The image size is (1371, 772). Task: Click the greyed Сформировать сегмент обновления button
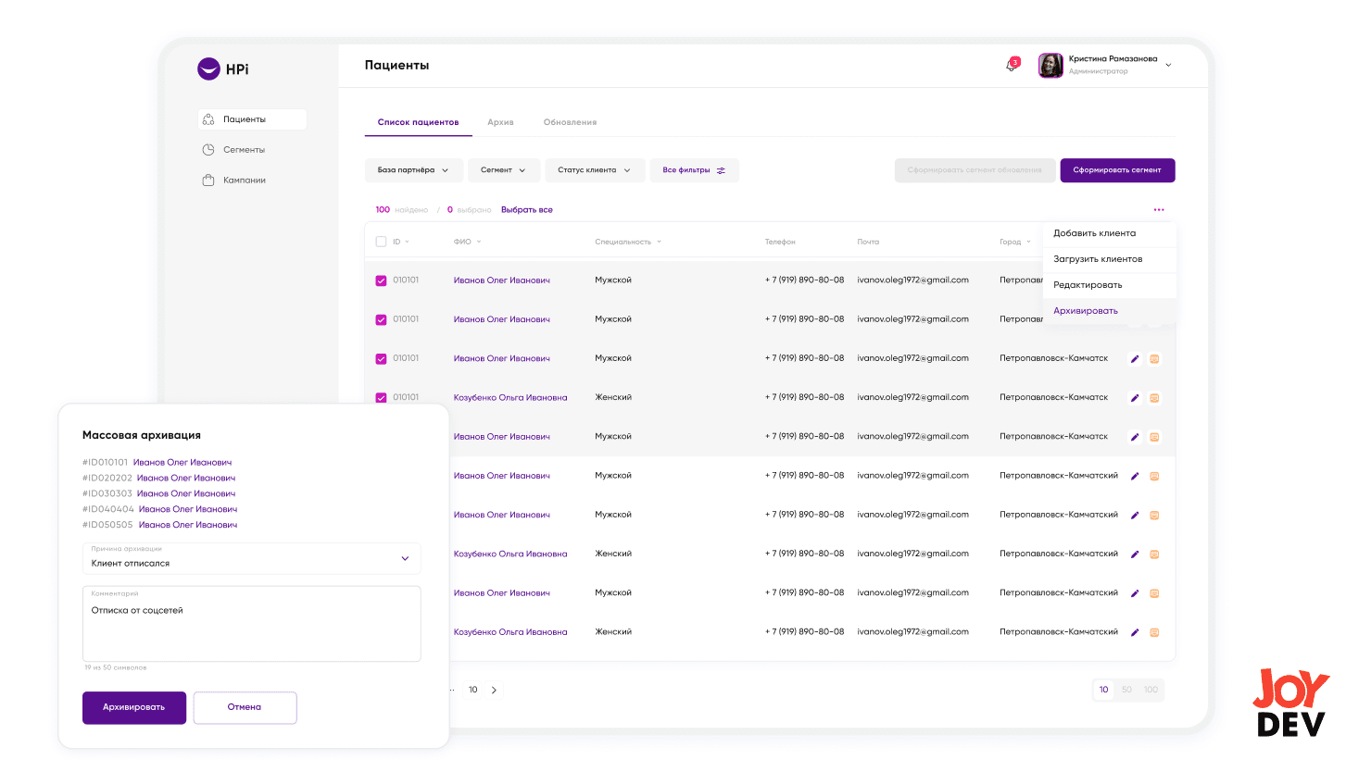(975, 170)
